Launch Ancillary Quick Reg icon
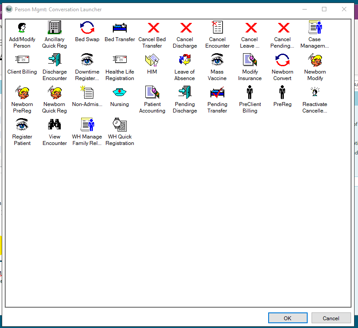This screenshot has width=358, height=328. pyautogui.click(x=55, y=28)
